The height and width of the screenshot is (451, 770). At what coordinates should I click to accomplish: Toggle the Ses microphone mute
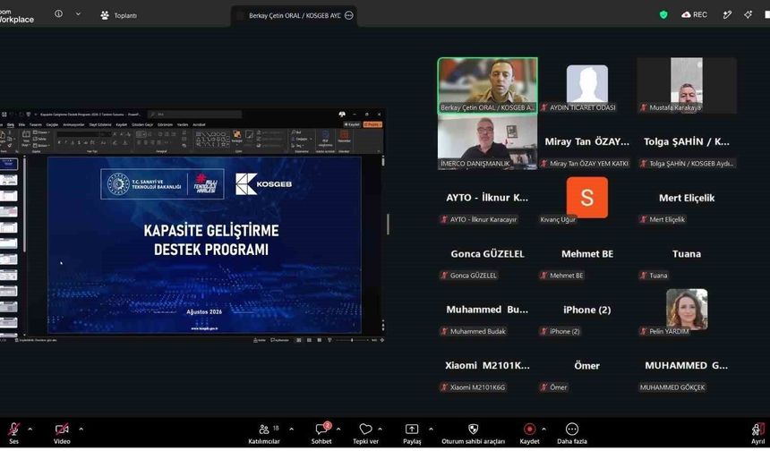coord(13,434)
